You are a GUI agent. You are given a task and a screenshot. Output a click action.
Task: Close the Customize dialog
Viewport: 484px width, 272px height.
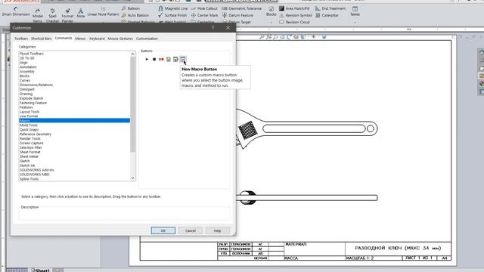click(228, 28)
